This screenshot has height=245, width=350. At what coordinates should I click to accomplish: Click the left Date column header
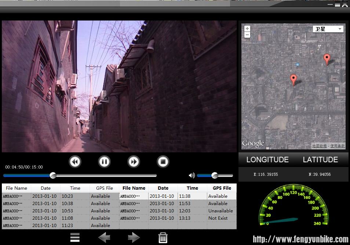pos(46,188)
